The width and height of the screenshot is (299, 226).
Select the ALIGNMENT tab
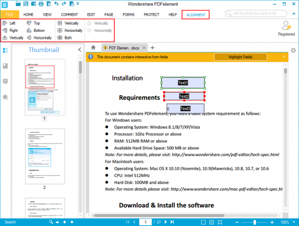tap(196, 14)
